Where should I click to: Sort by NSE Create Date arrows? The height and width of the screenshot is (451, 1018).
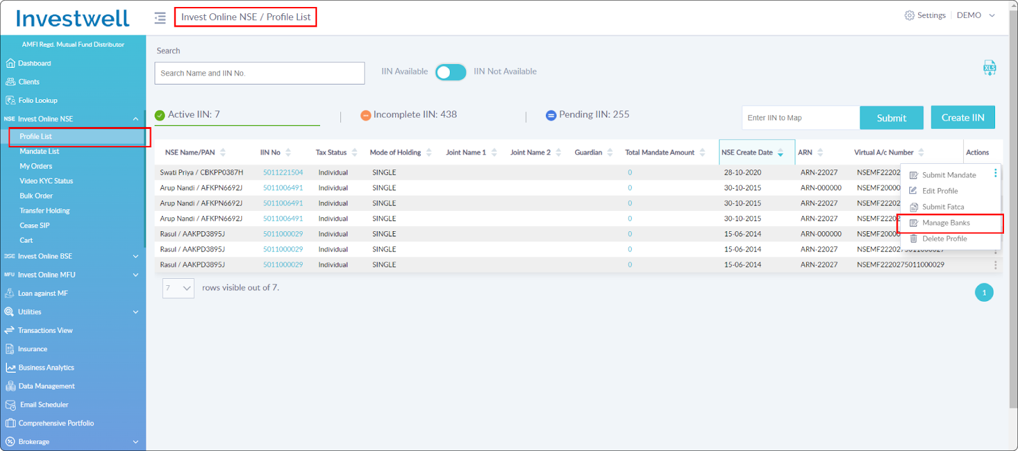[781, 152]
